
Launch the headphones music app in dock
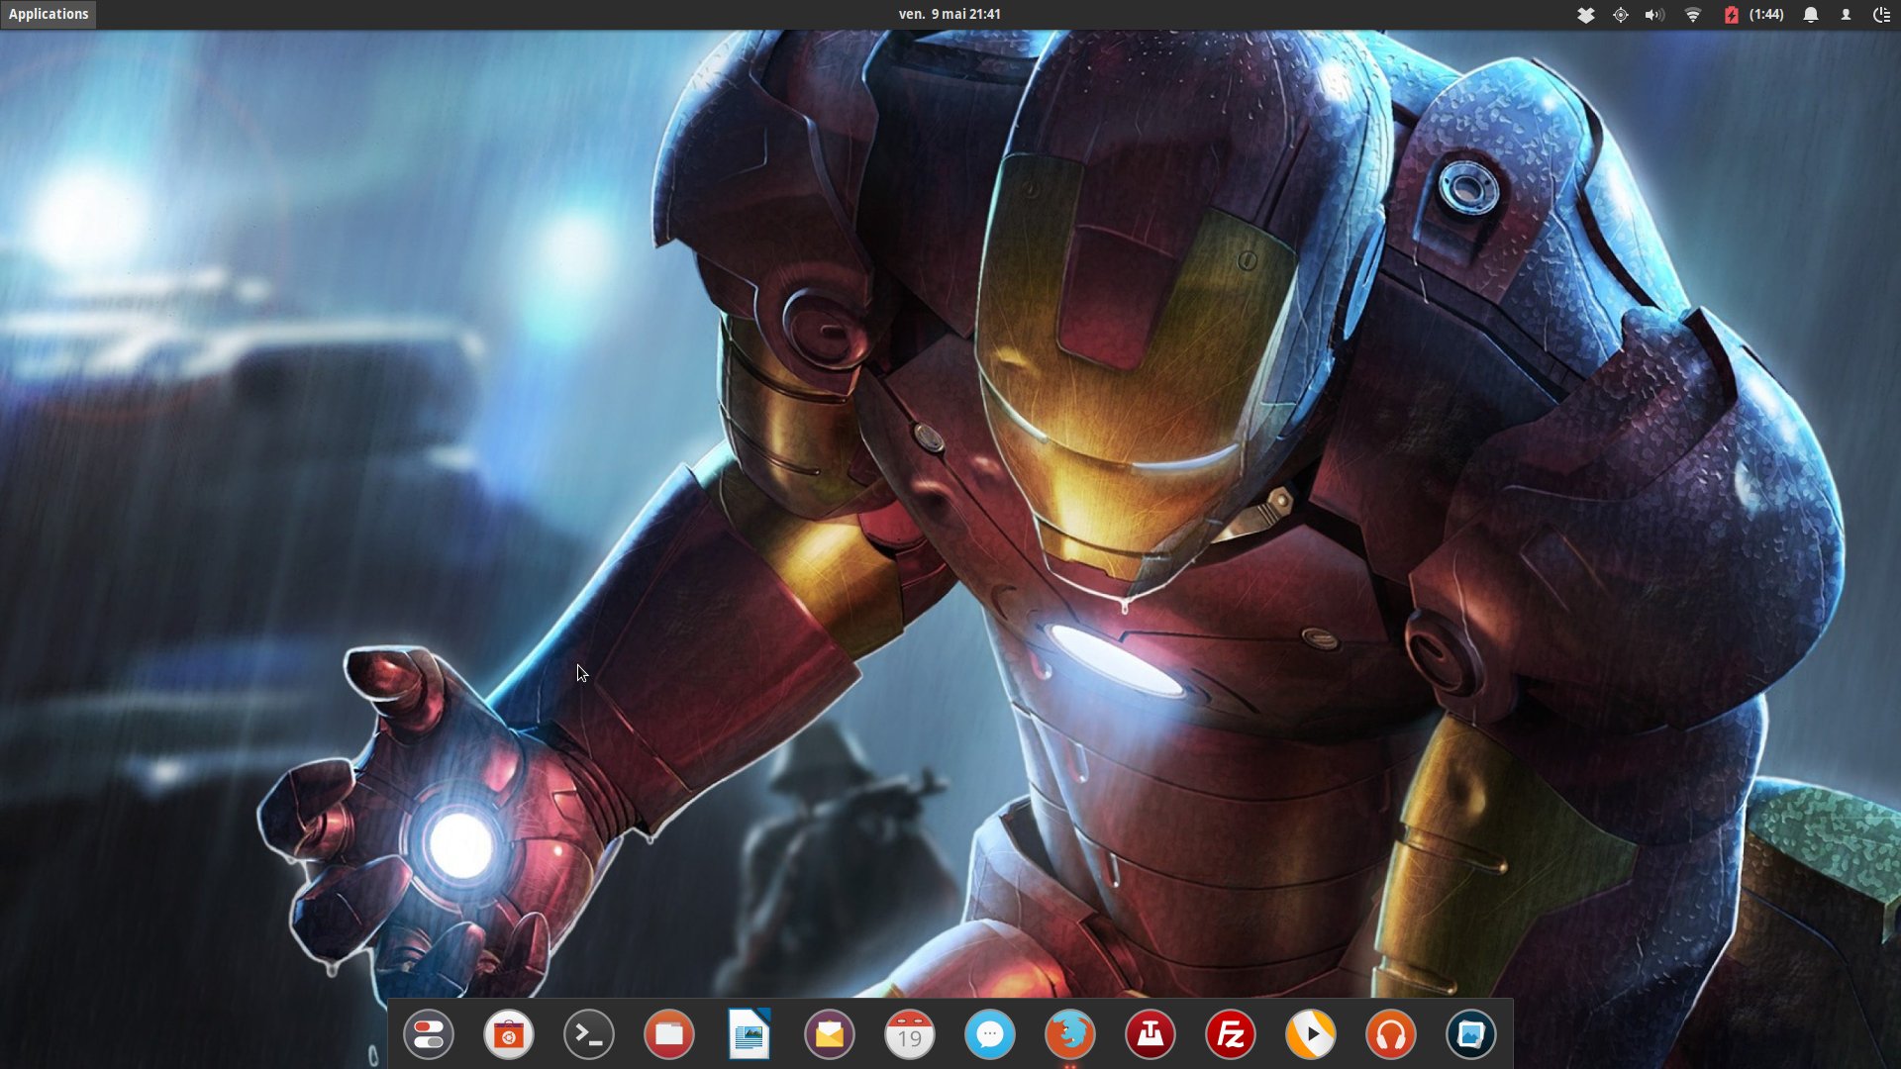tap(1391, 1035)
